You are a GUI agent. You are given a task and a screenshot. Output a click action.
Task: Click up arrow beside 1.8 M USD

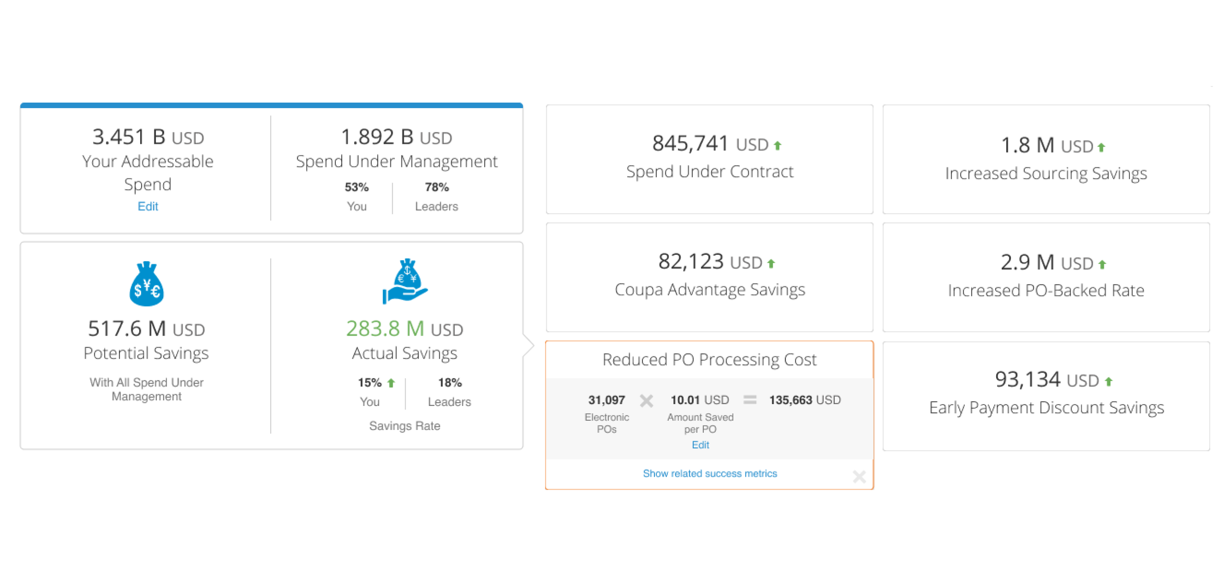point(1102,147)
